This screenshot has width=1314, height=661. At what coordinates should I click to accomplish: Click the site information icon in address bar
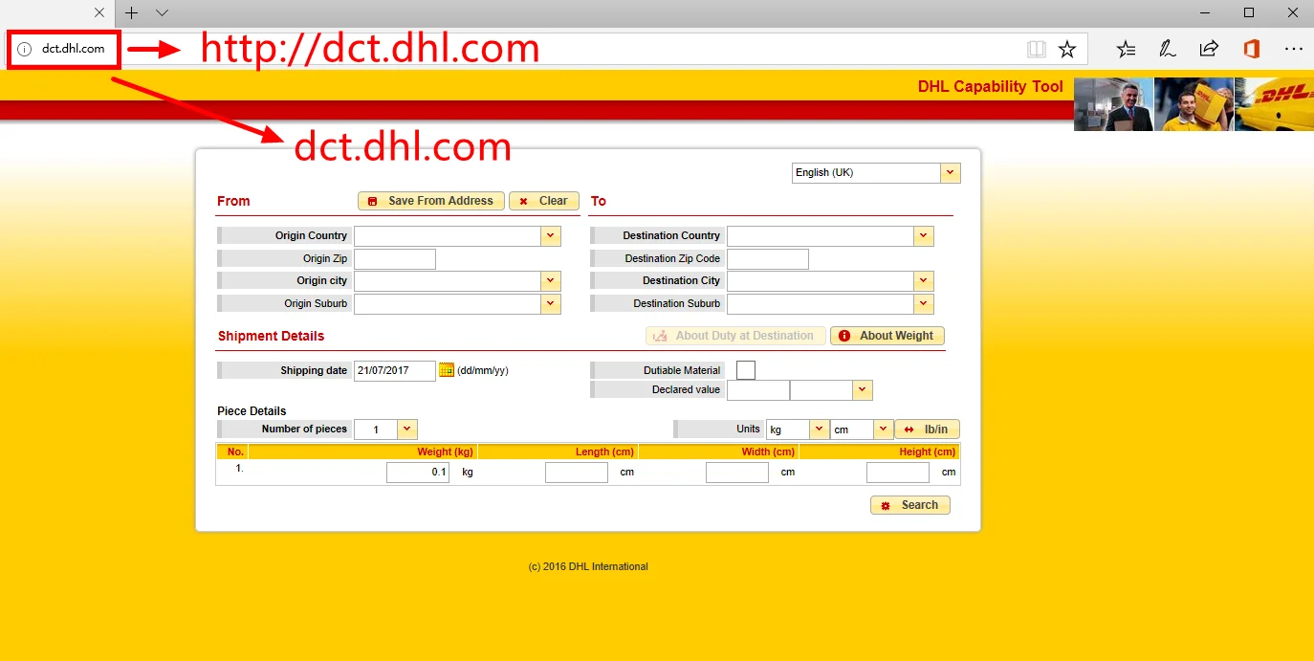(25, 49)
